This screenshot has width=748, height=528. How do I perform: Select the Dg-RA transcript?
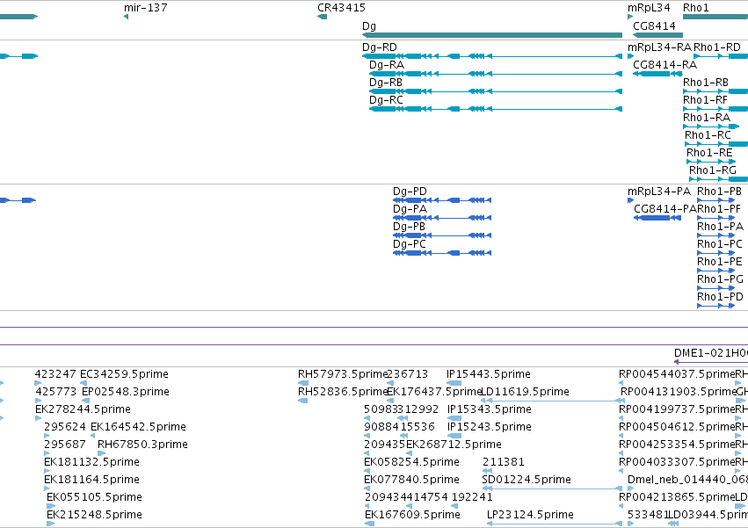point(496,74)
